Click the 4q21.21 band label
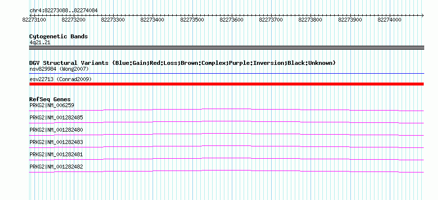 click(x=40, y=43)
